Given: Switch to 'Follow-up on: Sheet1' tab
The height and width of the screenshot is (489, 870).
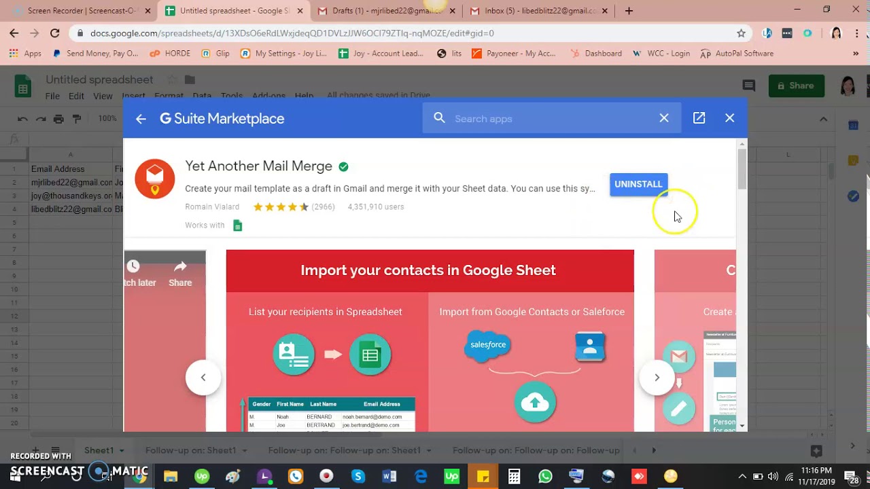Looking at the screenshot, I should click(190, 450).
